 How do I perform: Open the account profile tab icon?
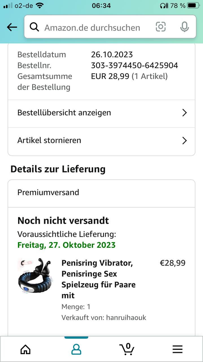click(76, 350)
